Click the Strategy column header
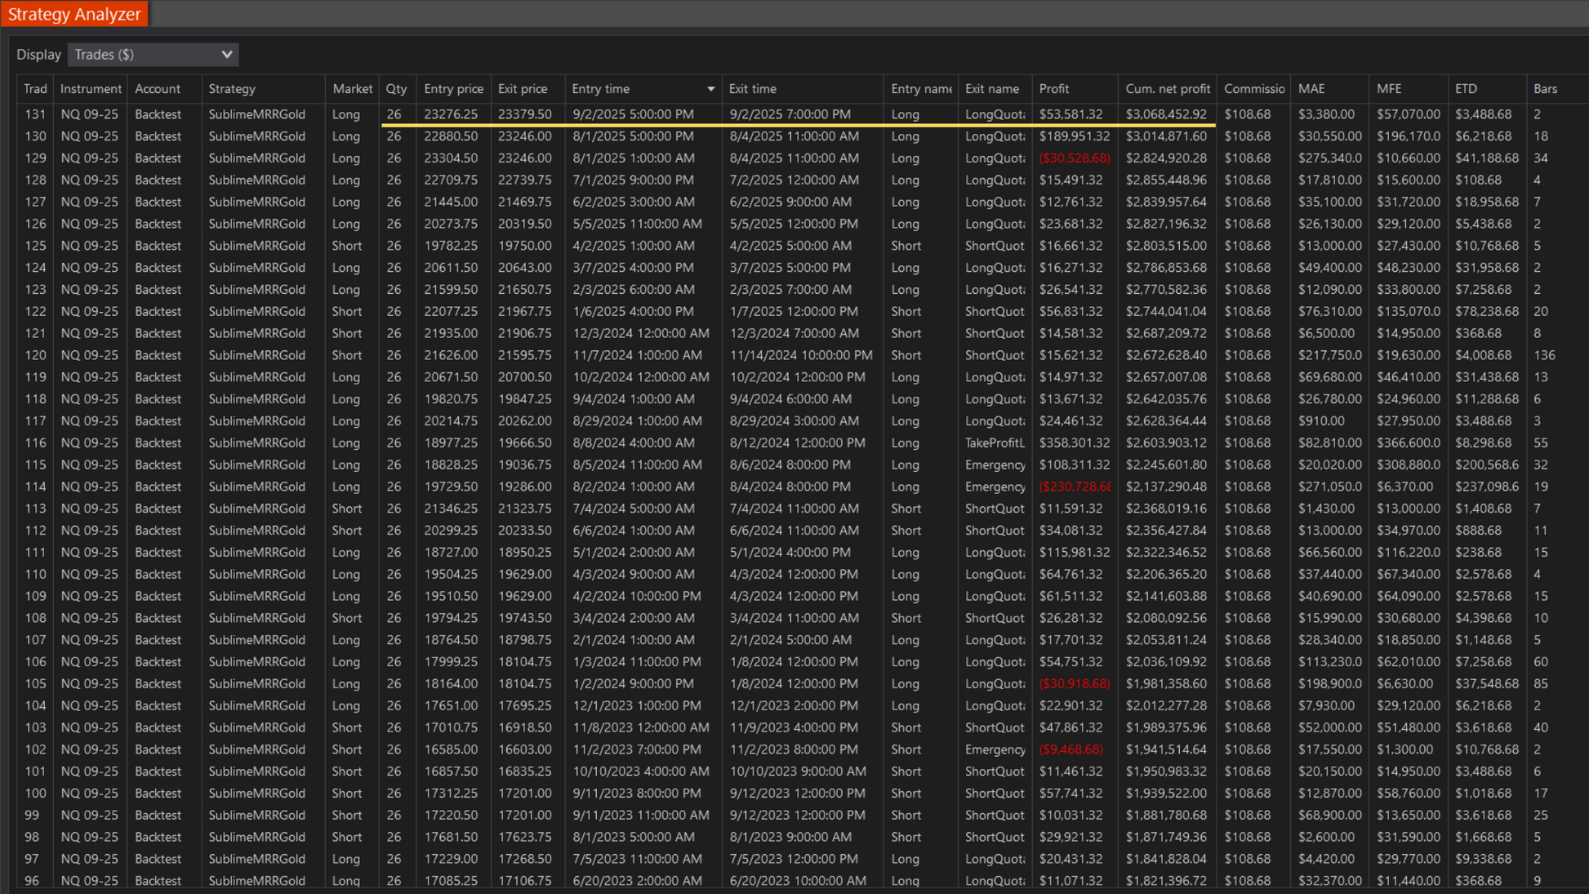The image size is (1589, 894). (232, 89)
